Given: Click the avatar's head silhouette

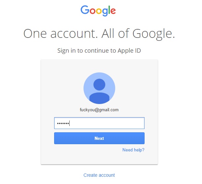Looking at the screenshot, I should 99,85.
